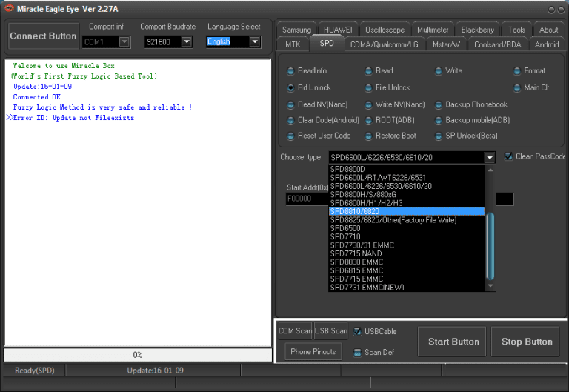Click the Miracle Eagle Eye app icon
The width and height of the screenshot is (569, 392).
pyautogui.click(x=9, y=8)
